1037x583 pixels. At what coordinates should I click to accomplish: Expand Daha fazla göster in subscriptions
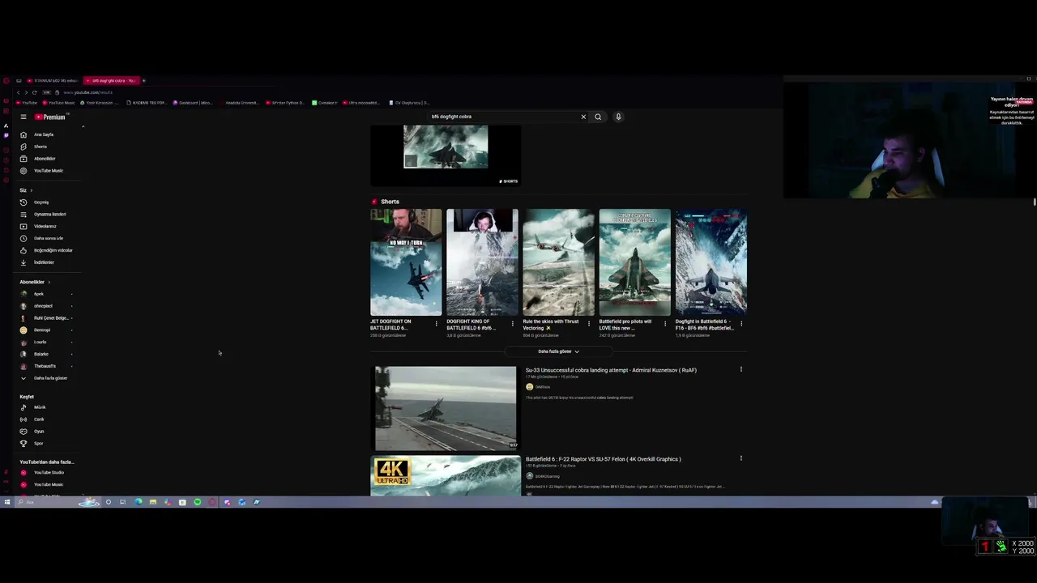click(50, 378)
